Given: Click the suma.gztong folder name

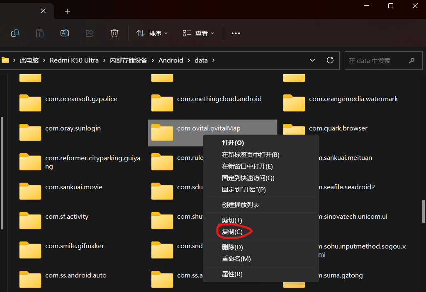Looking at the screenshot, I should tap(341, 275).
